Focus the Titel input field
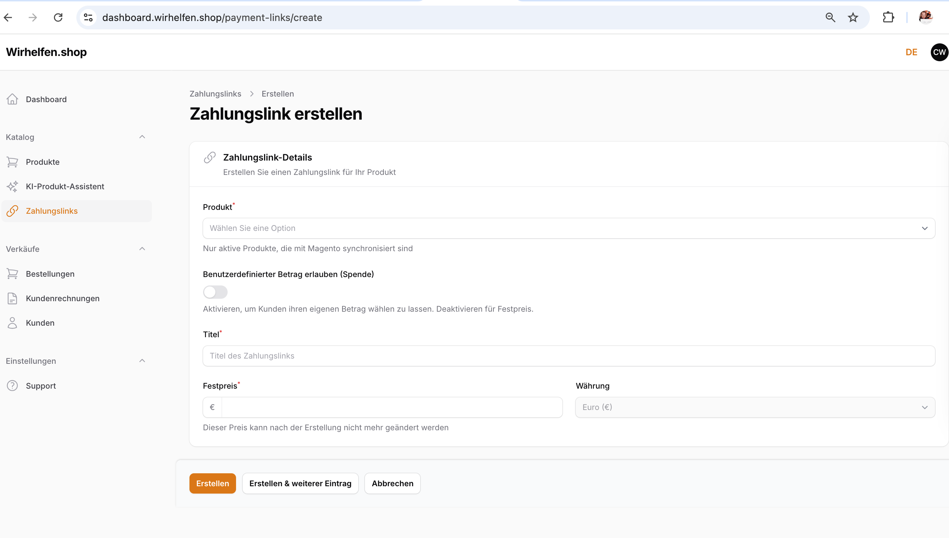949x538 pixels. 568,356
